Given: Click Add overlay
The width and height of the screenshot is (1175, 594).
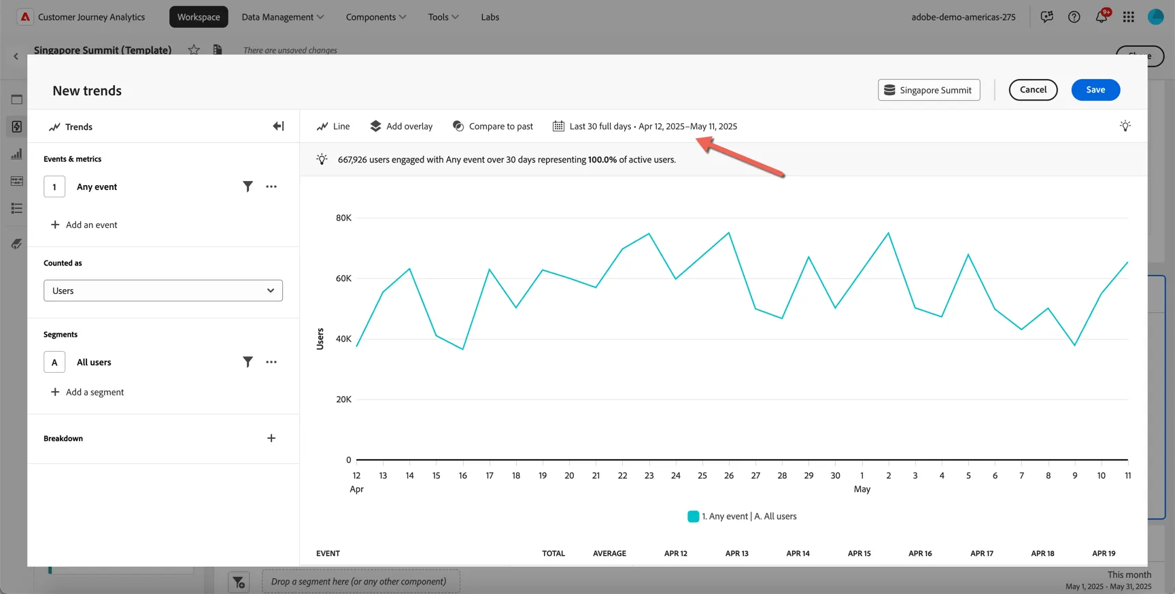Looking at the screenshot, I should coord(401,126).
